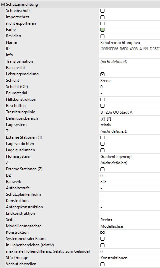Check the nicht exportieren option
160x268 pixels.
(102, 24)
